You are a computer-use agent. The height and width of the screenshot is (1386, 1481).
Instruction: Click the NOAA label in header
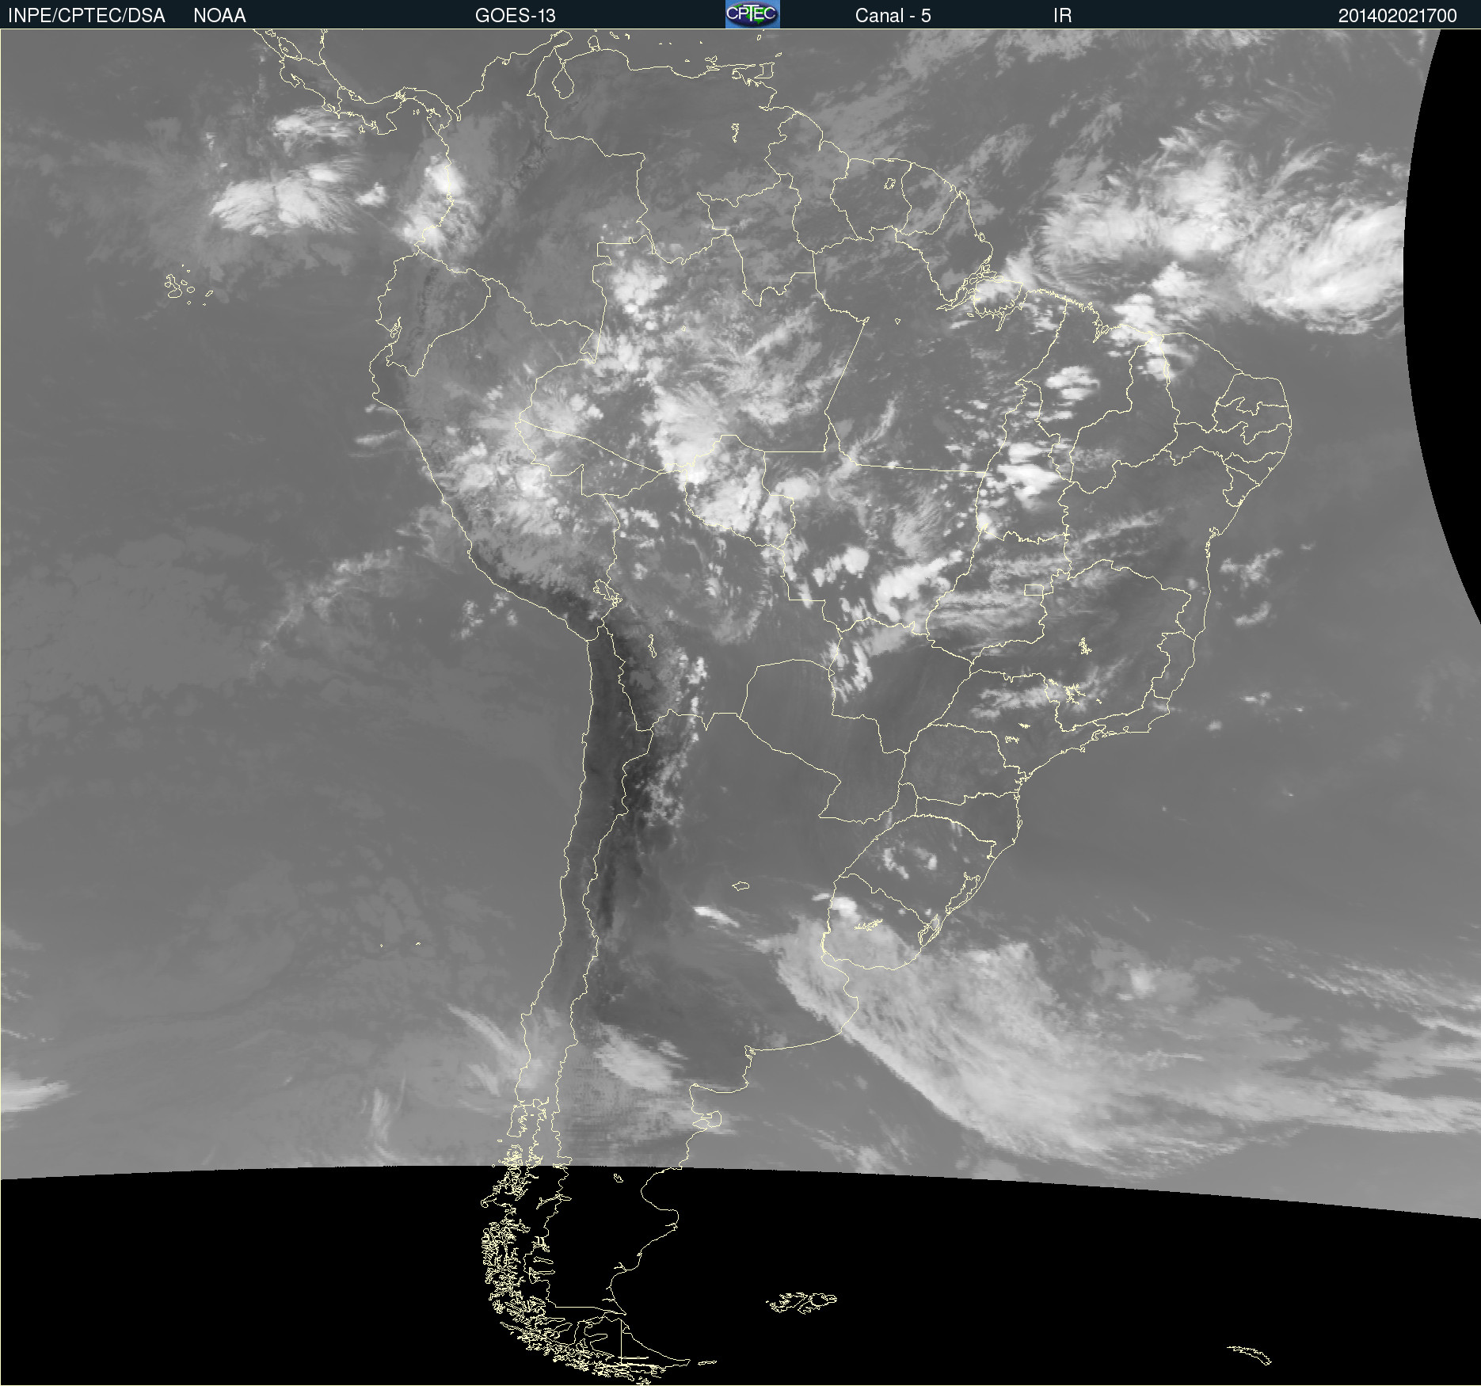(x=219, y=16)
